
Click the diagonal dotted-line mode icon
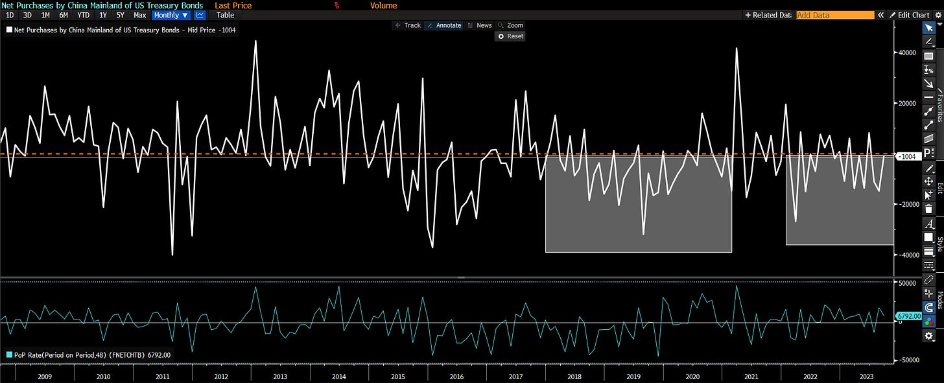pyautogui.click(x=928, y=279)
